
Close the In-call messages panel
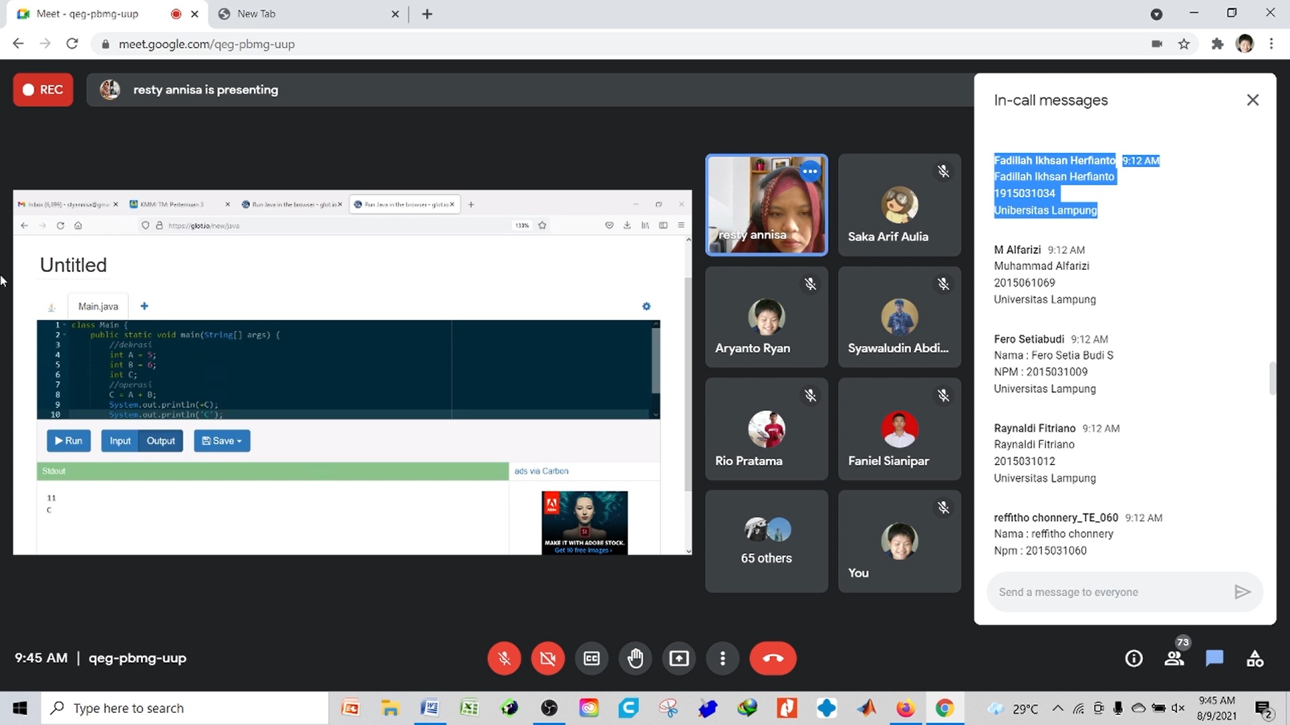[1252, 100]
